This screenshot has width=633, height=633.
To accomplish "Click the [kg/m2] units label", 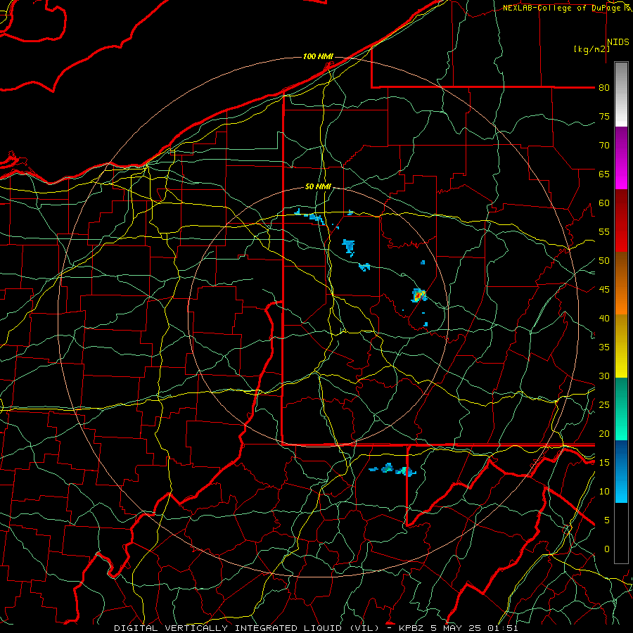I will point(592,49).
